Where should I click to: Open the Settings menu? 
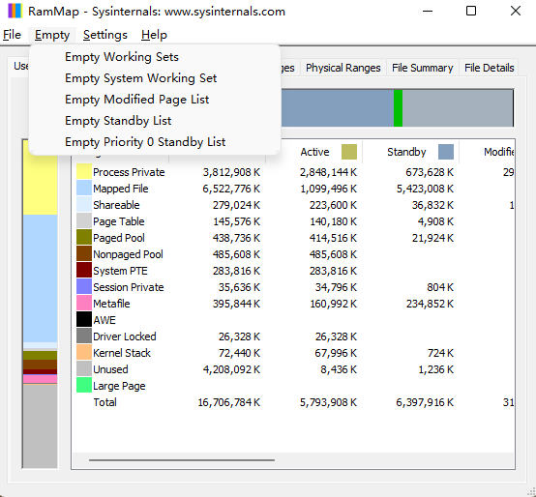104,35
